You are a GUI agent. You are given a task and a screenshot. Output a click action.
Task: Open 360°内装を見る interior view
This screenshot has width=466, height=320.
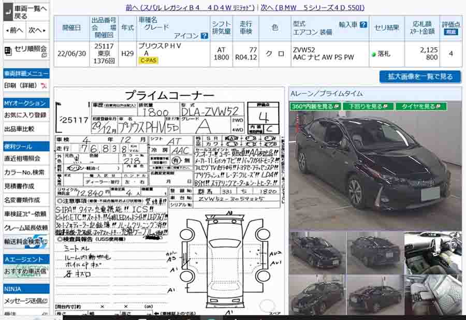click(x=315, y=106)
